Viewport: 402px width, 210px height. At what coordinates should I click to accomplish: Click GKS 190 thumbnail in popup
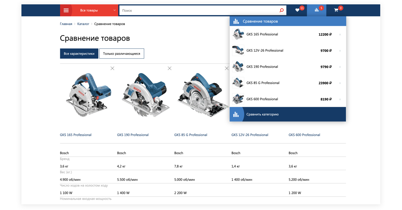pyautogui.click(x=238, y=67)
